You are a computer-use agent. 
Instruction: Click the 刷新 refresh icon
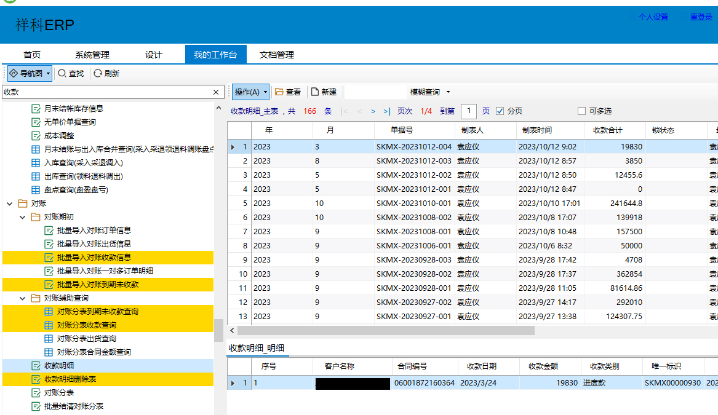coord(97,73)
